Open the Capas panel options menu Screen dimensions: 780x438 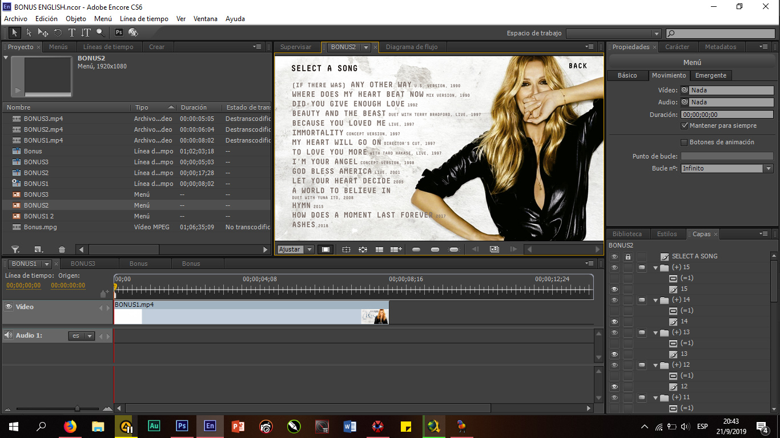point(764,234)
